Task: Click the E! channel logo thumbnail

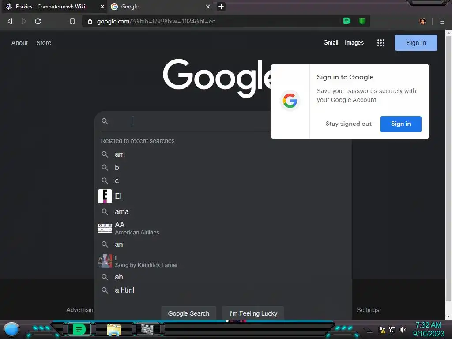Action: point(105,196)
